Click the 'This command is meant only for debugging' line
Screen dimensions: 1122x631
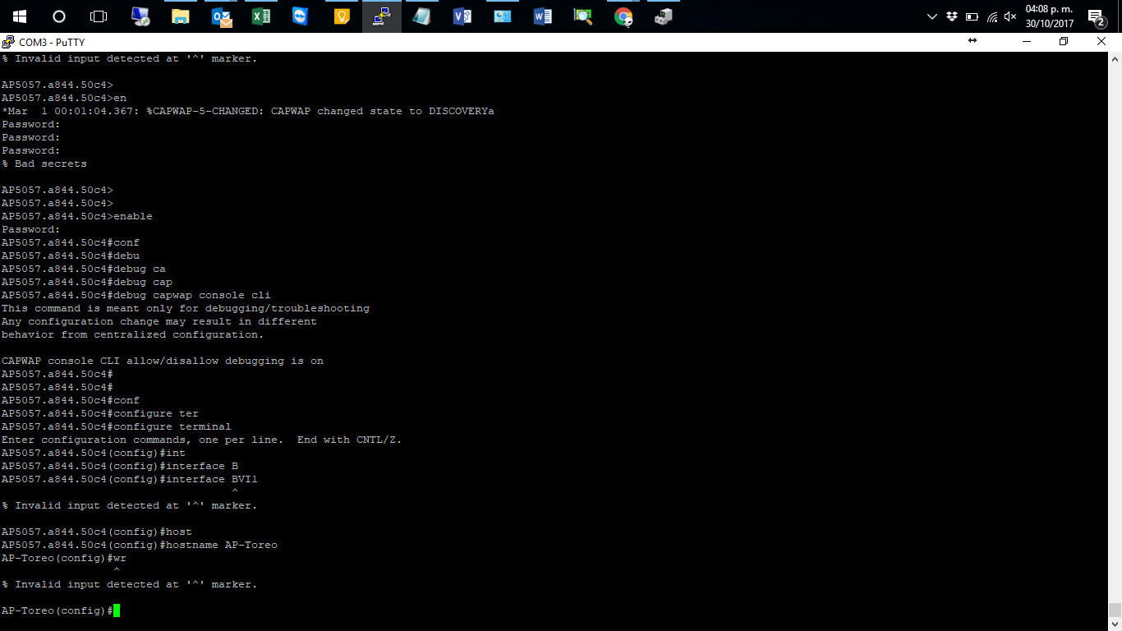point(186,308)
